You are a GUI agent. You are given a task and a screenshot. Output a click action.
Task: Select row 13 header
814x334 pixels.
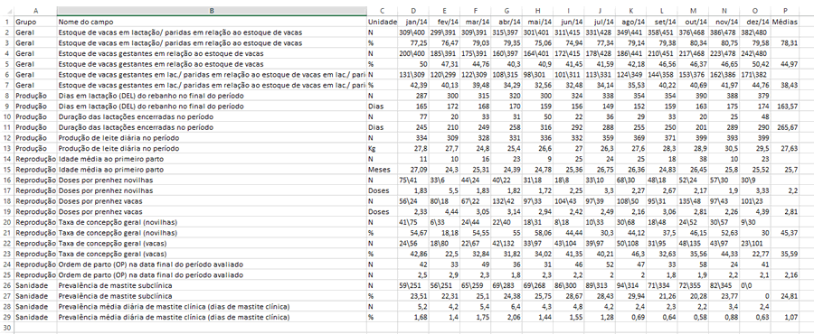coord(6,149)
